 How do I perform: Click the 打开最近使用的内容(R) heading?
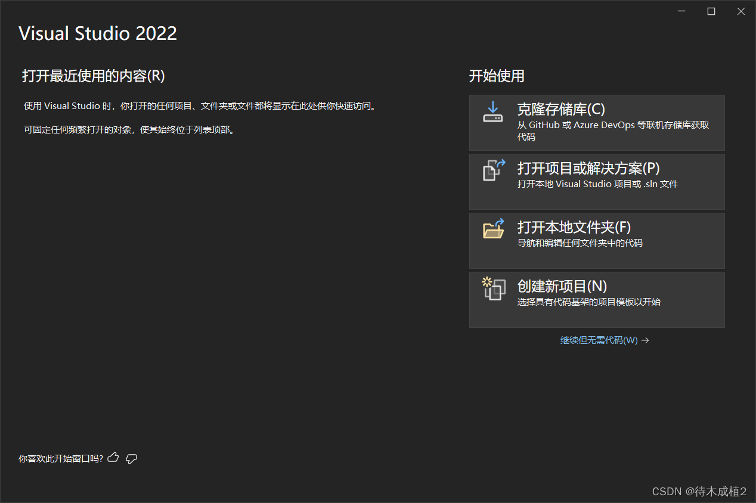(94, 76)
